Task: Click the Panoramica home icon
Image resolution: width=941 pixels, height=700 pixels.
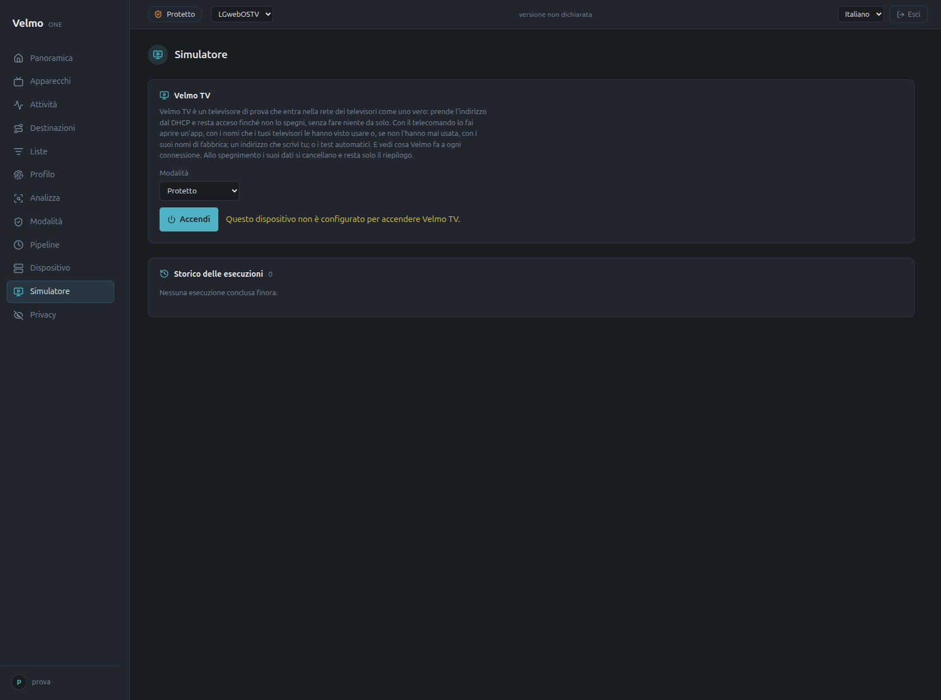Action: click(18, 58)
